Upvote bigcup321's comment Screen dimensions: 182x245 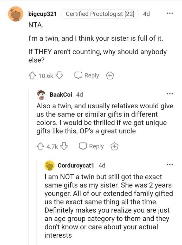(32, 75)
